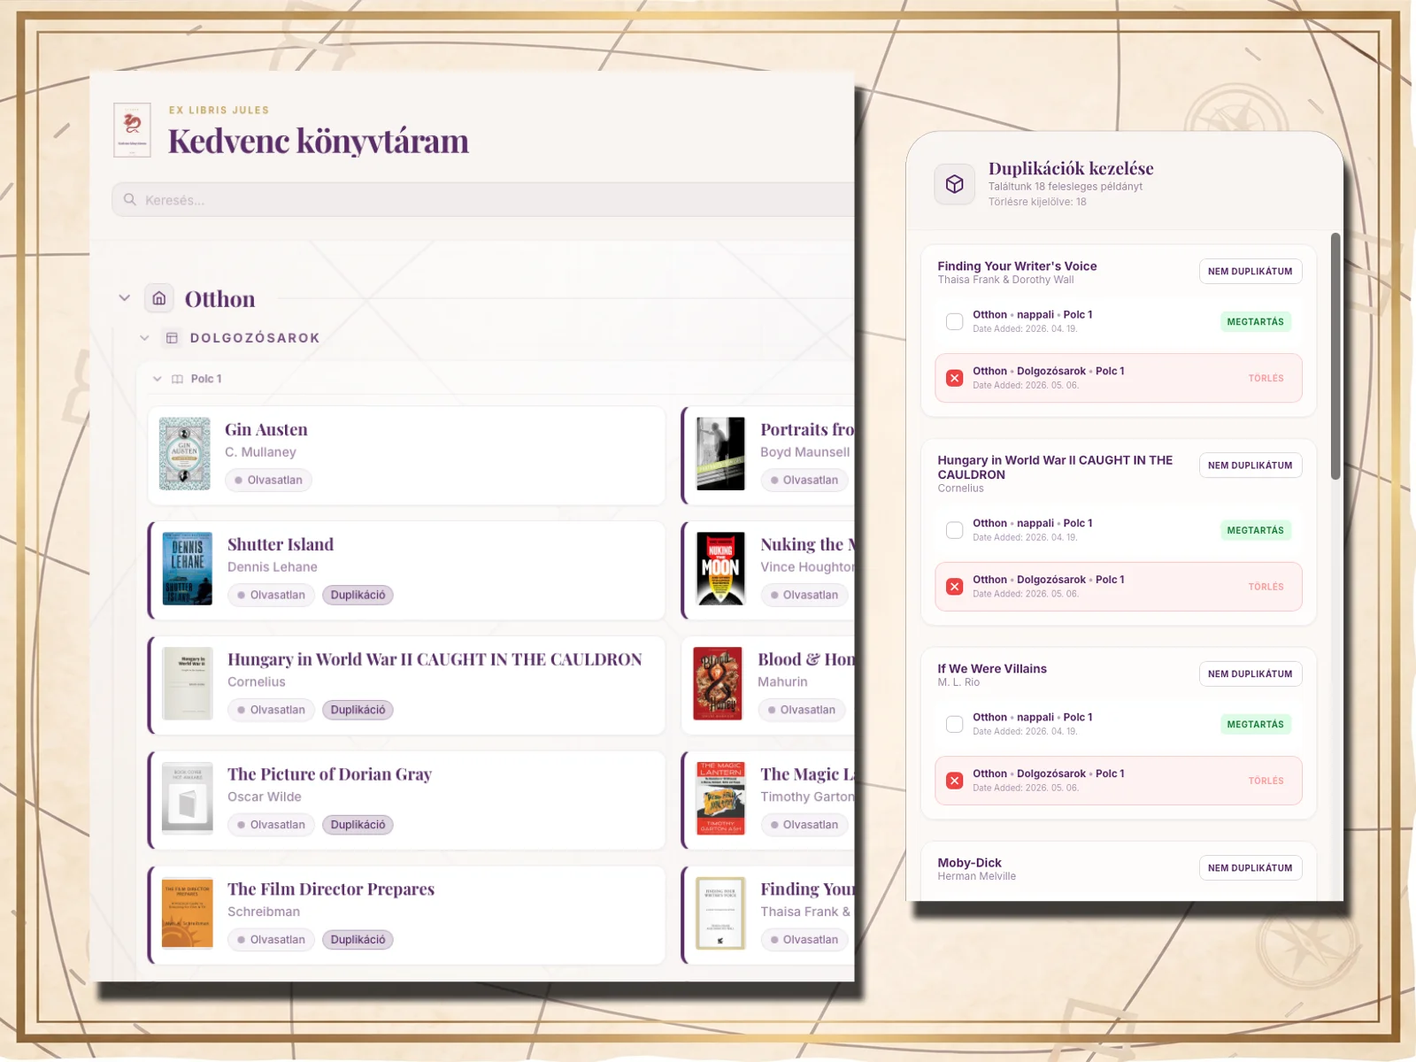The width and height of the screenshot is (1416, 1062).
Task: Collapse the Dolgozósarok room chevron
Action: [144, 338]
